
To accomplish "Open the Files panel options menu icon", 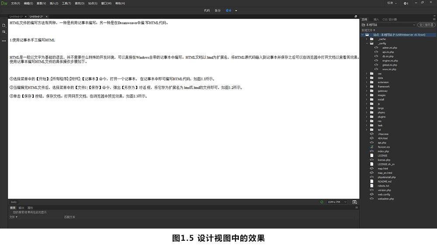I will [434, 19].
